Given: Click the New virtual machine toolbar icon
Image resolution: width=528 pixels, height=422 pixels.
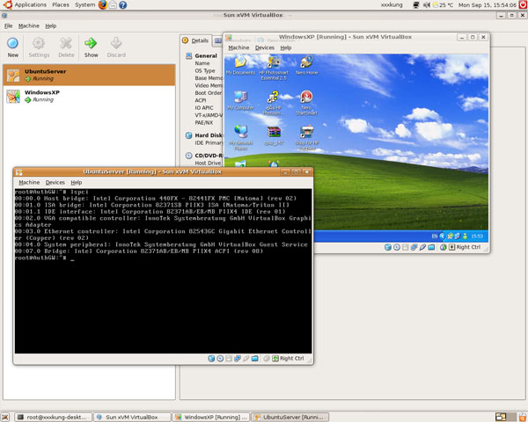Looking at the screenshot, I should (x=13, y=47).
